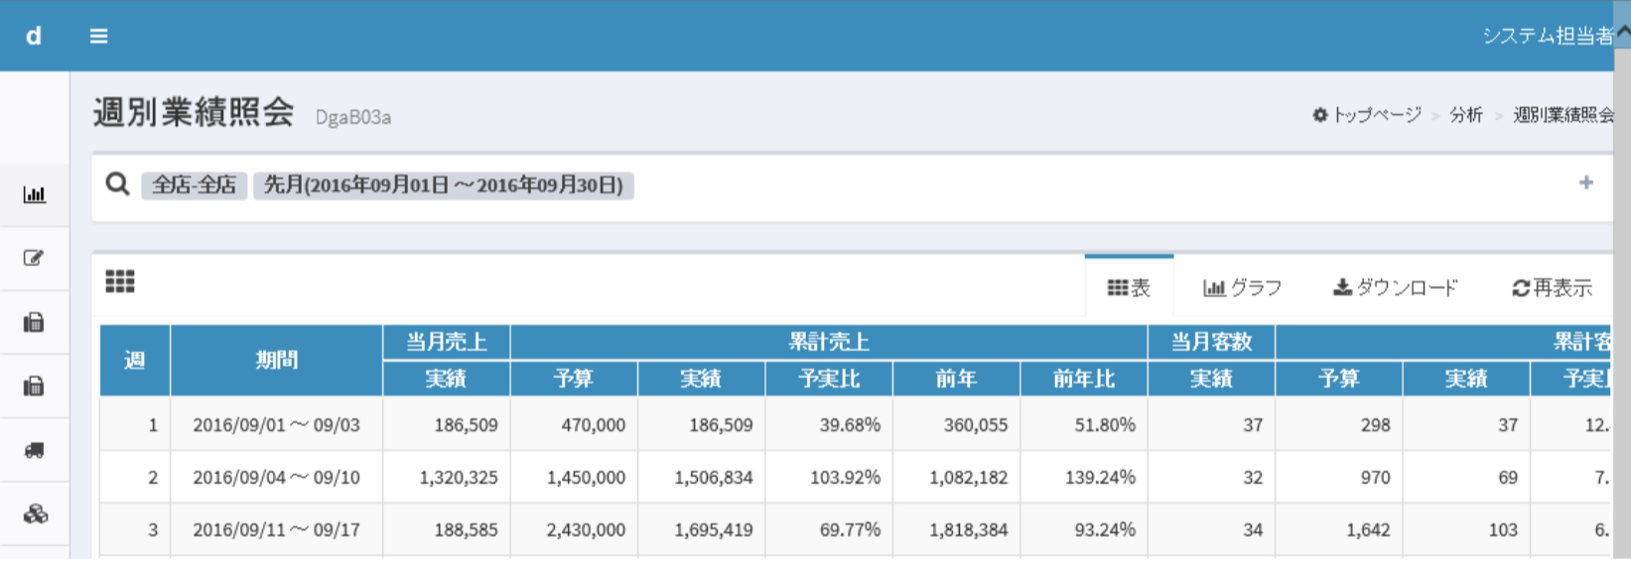Click the DgaB03a screen code
1631x568 pixels.
[x=352, y=117]
